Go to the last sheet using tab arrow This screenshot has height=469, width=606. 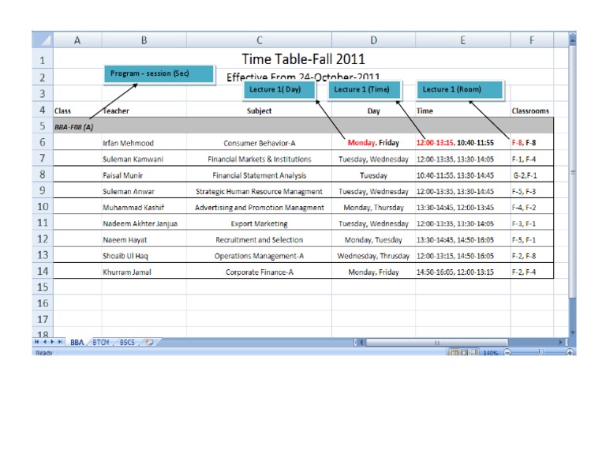pos(60,342)
